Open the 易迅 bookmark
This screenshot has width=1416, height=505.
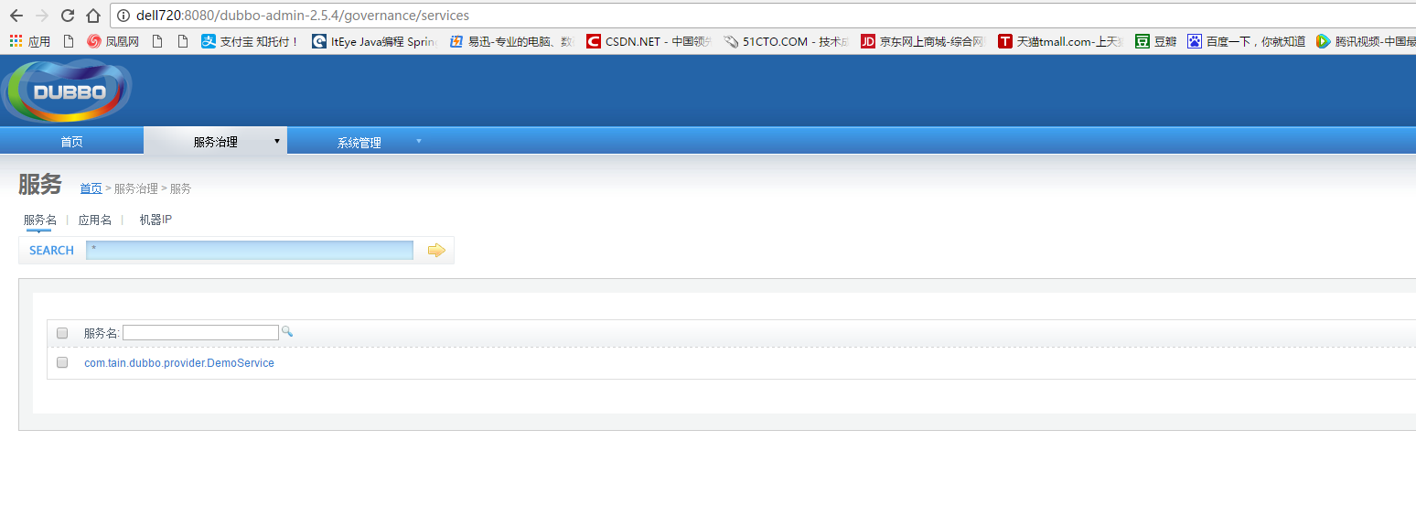(512, 41)
